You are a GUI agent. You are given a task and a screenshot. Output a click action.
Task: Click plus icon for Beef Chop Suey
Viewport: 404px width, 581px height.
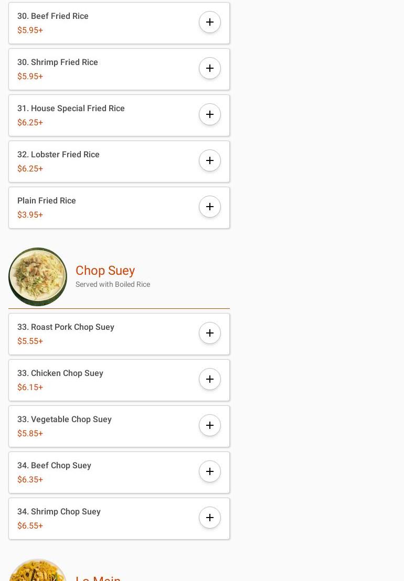[210, 471]
